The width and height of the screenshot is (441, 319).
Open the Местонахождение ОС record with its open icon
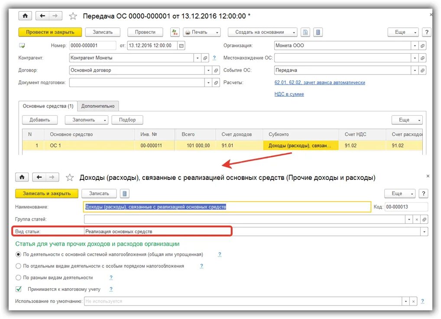tap(422, 58)
